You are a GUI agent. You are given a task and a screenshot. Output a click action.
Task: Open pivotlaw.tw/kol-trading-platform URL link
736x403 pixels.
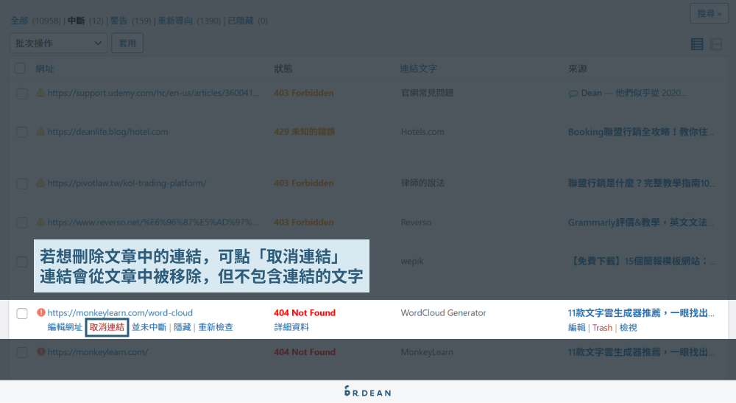[127, 183]
